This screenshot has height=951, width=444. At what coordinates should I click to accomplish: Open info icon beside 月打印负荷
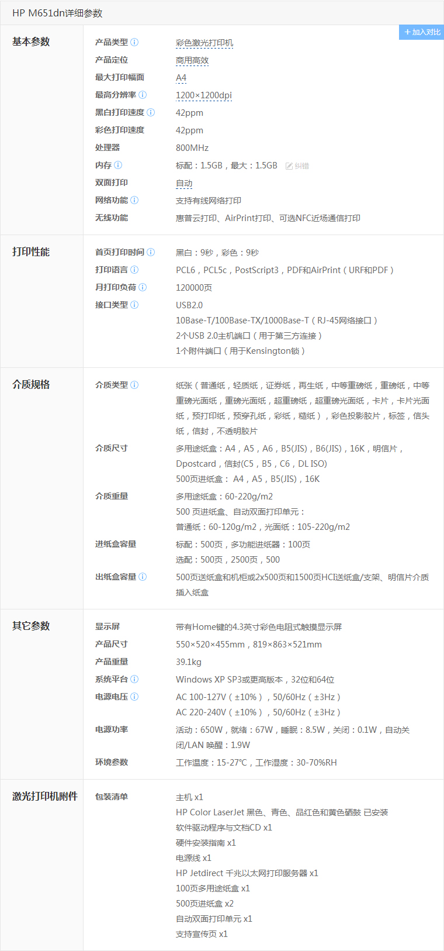pos(143,287)
